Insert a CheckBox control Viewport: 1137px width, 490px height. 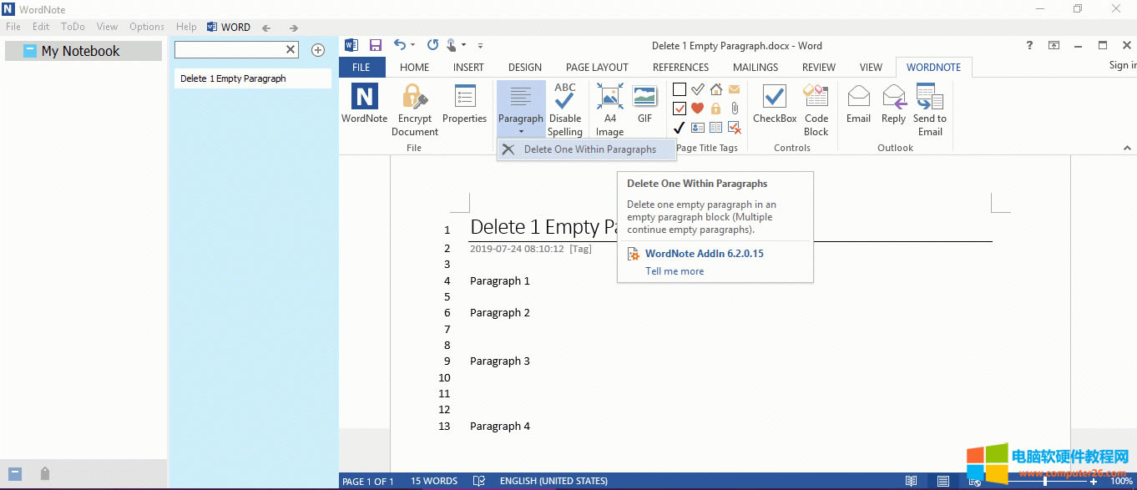click(775, 104)
